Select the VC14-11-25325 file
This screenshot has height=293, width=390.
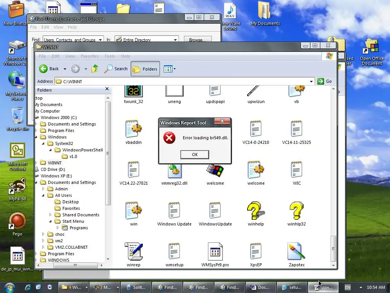pyautogui.click(x=296, y=132)
